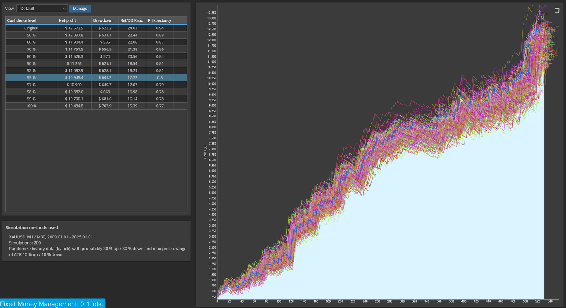Select the 80 % confidence level row
Screen dimensions: 566x308
click(96, 56)
